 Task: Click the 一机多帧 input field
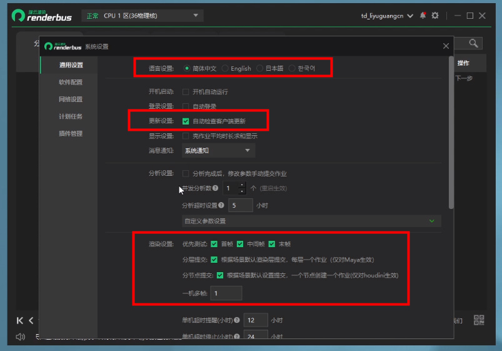(x=226, y=293)
